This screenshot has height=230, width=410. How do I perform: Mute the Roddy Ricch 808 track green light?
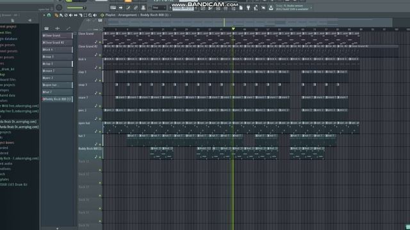(x=100, y=157)
